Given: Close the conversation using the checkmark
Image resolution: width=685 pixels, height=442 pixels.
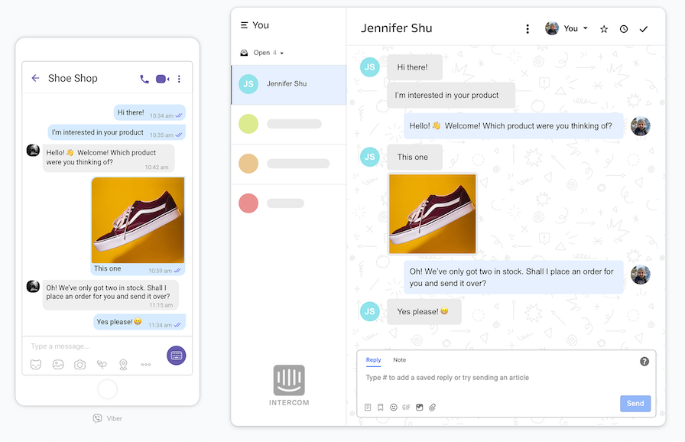Looking at the screenshot, I should pyautogui.click(x=643, y=28).
